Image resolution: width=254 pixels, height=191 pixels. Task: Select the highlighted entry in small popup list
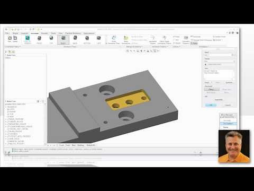228,124
